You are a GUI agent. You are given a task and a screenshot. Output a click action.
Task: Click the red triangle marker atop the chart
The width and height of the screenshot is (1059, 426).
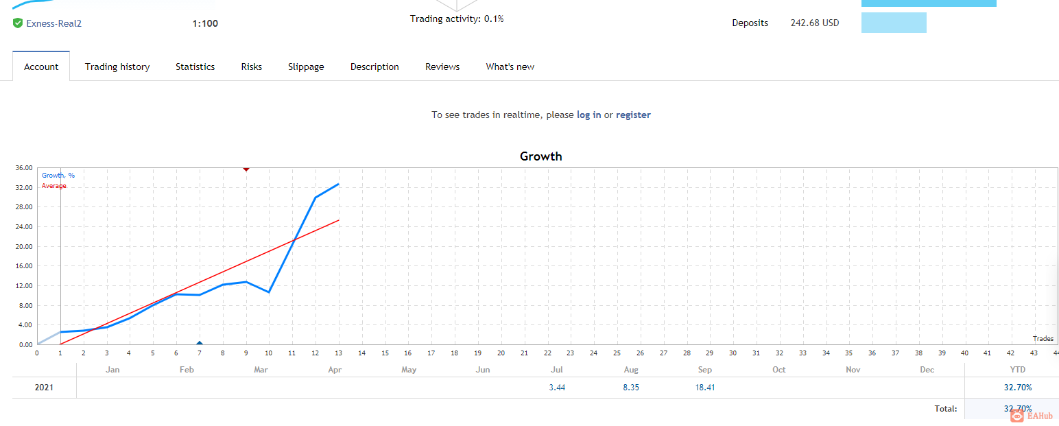click(246, 169)
